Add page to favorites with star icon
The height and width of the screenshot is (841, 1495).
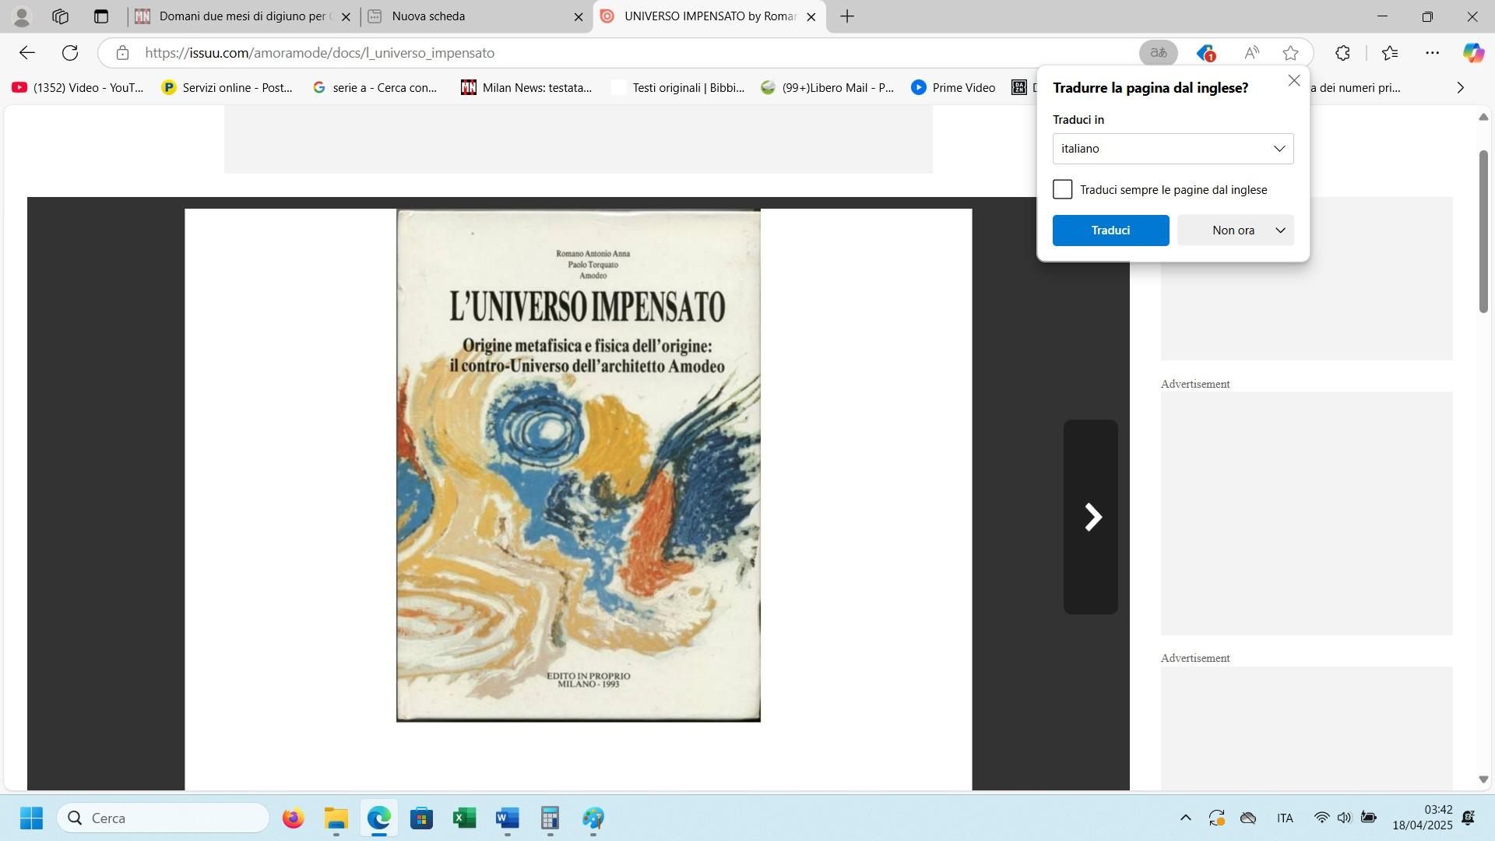click(1290, 53)
